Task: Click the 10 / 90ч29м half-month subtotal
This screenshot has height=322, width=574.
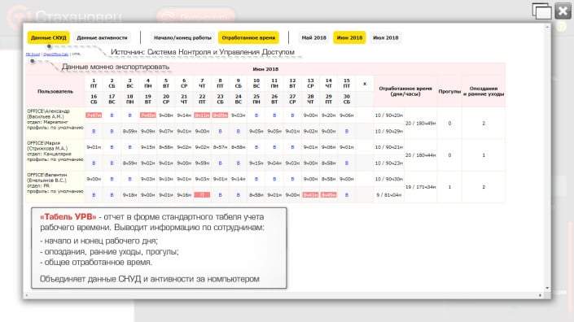Action: point(388,131)
